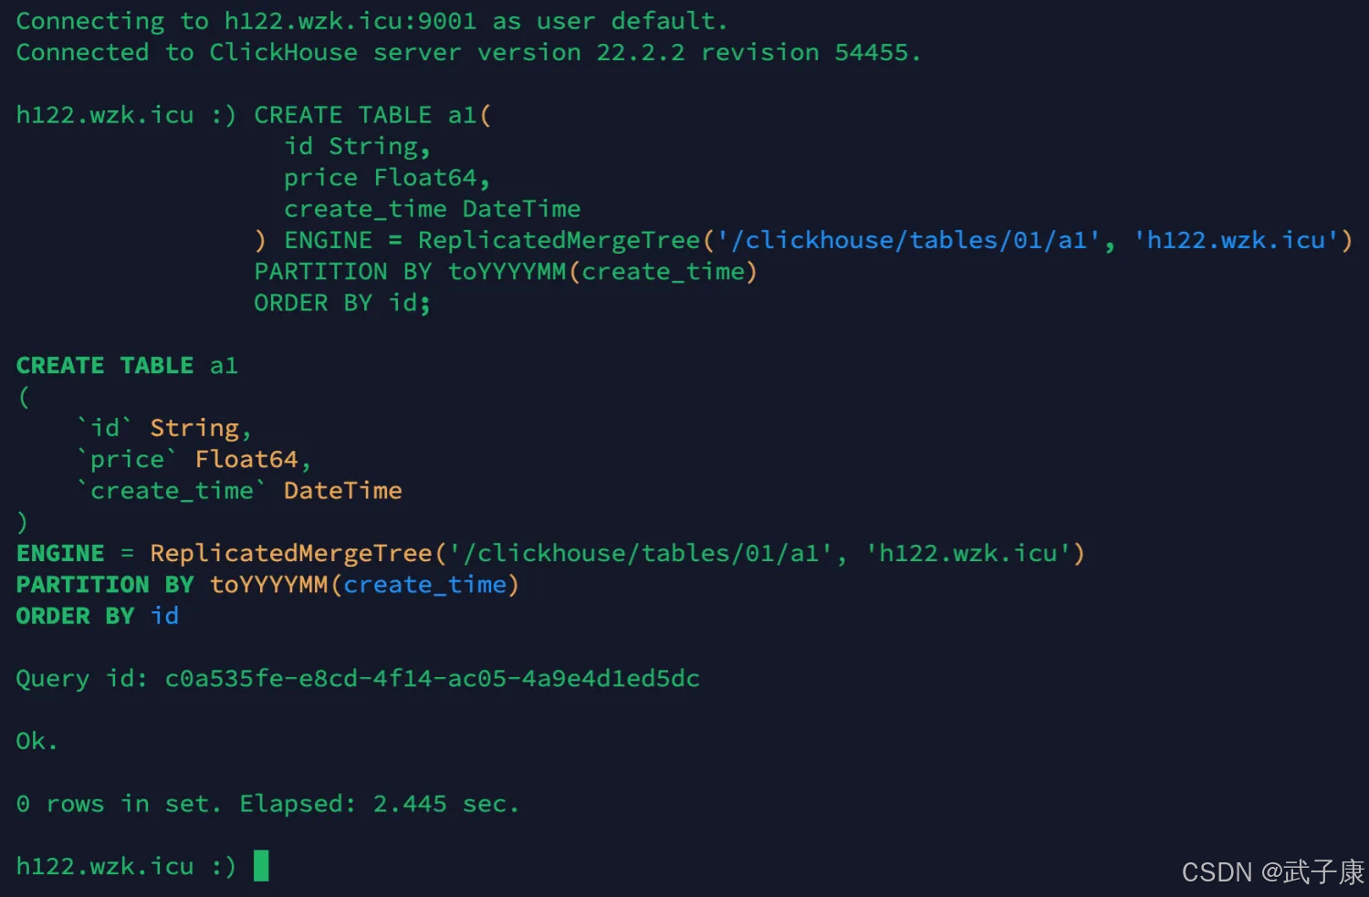
Task: Click the last h122.wzk.icu :) prompt
Action: coord(125,866)
